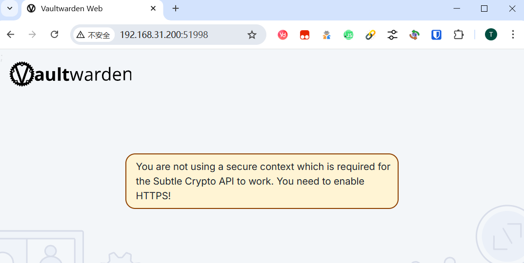The height and width of the screenshot is (263, 524).
Task: Open the profile T avatar menu
Action: tap(491, 35)
